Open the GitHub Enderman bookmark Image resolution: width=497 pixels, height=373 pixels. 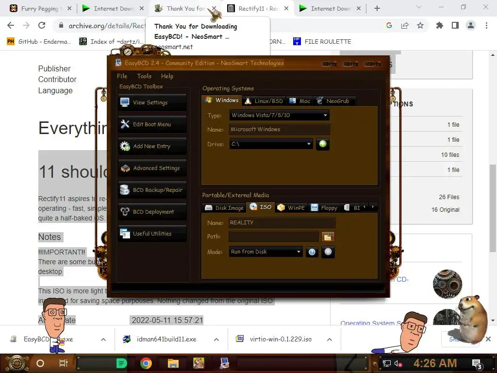39,42
